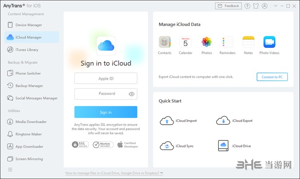Click the Social Messages chat icon
Image resolution: width=300 pixels, height=179 pixels.
[10, 98]
